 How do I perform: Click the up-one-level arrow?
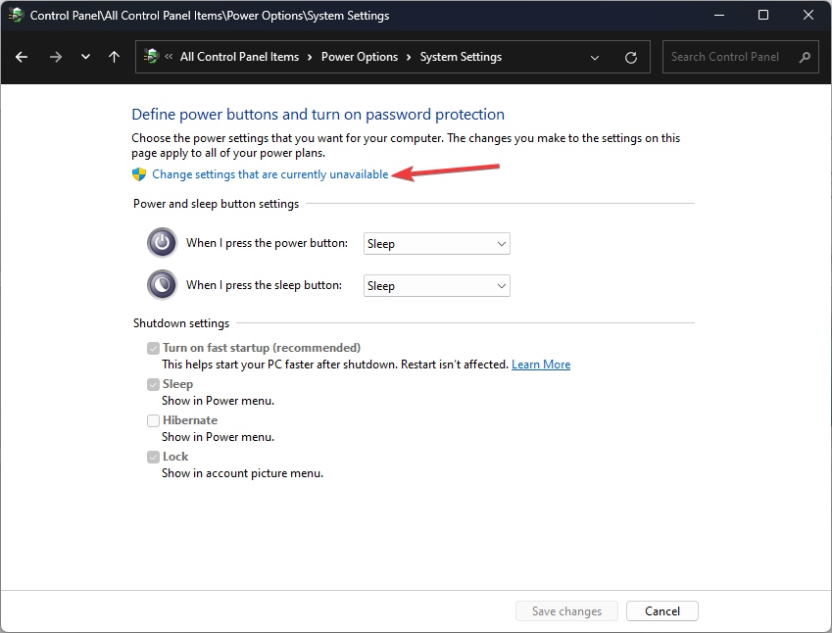pyautogui.click(x=114, y=57)
